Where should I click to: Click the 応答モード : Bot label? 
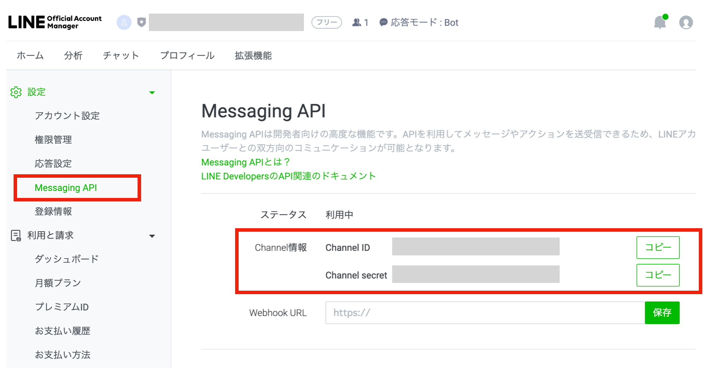(x=424, y=23)
